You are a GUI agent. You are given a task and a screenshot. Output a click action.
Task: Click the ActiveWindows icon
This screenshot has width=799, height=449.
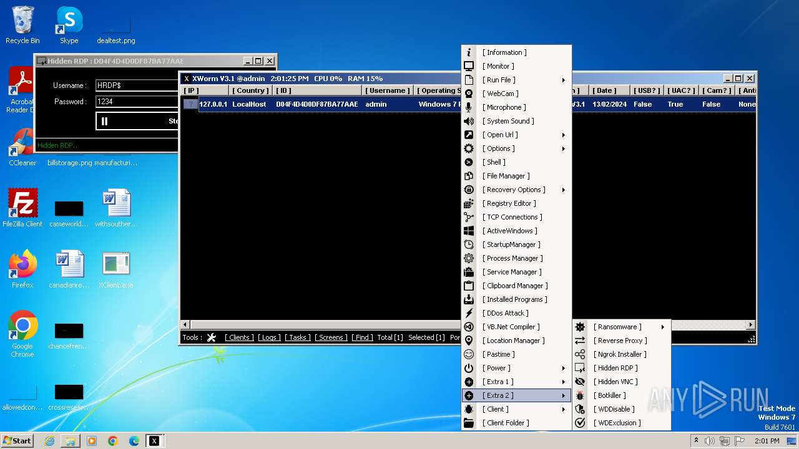[469, 231]
